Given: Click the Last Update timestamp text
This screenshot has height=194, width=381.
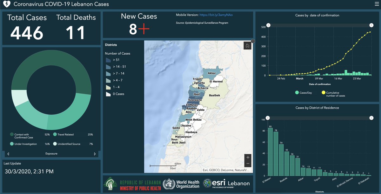Looking at the screenshot, I should [x=29, y=171].
